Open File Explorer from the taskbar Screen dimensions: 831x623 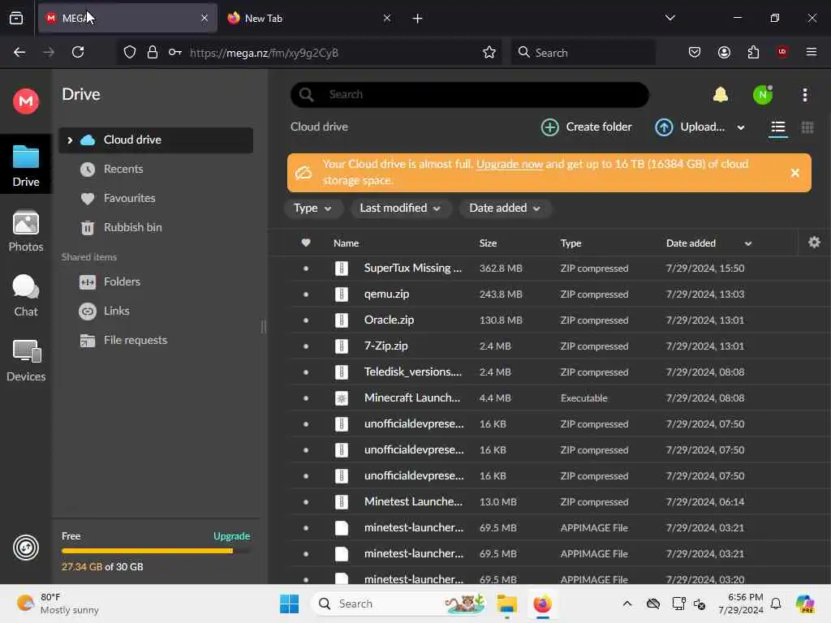click(x=506, y=604)
